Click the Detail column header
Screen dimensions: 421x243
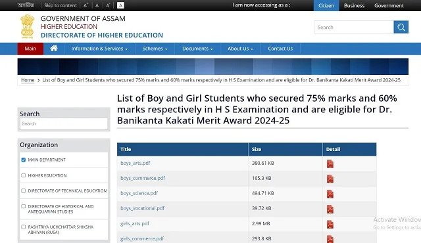pyautogui.click(x=349, y=149)
